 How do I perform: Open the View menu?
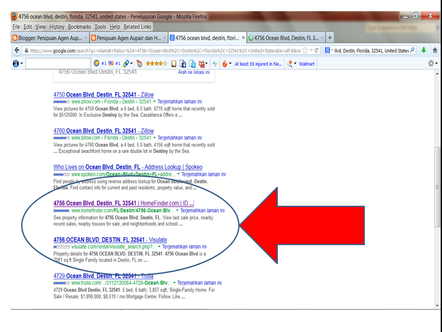(40, 27)
